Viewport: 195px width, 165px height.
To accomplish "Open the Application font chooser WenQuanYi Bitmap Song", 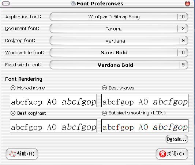I will (119, 17).
